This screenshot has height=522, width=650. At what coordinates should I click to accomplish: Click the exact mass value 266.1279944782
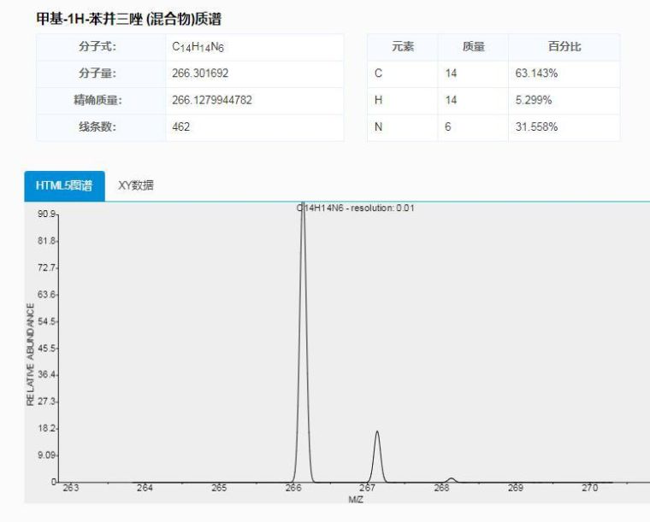pyautogui.click(x=212, y=100)
